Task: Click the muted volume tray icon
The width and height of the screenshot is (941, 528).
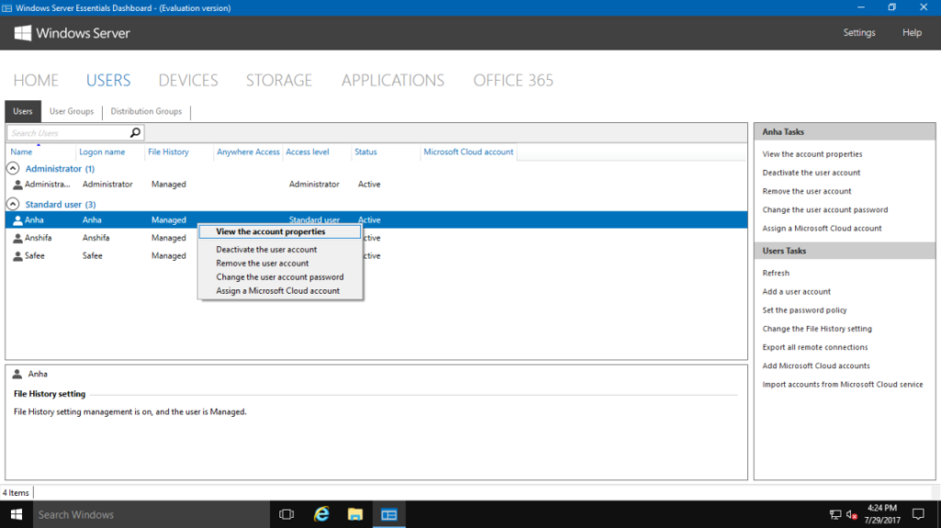Action: tap(851, 514)
